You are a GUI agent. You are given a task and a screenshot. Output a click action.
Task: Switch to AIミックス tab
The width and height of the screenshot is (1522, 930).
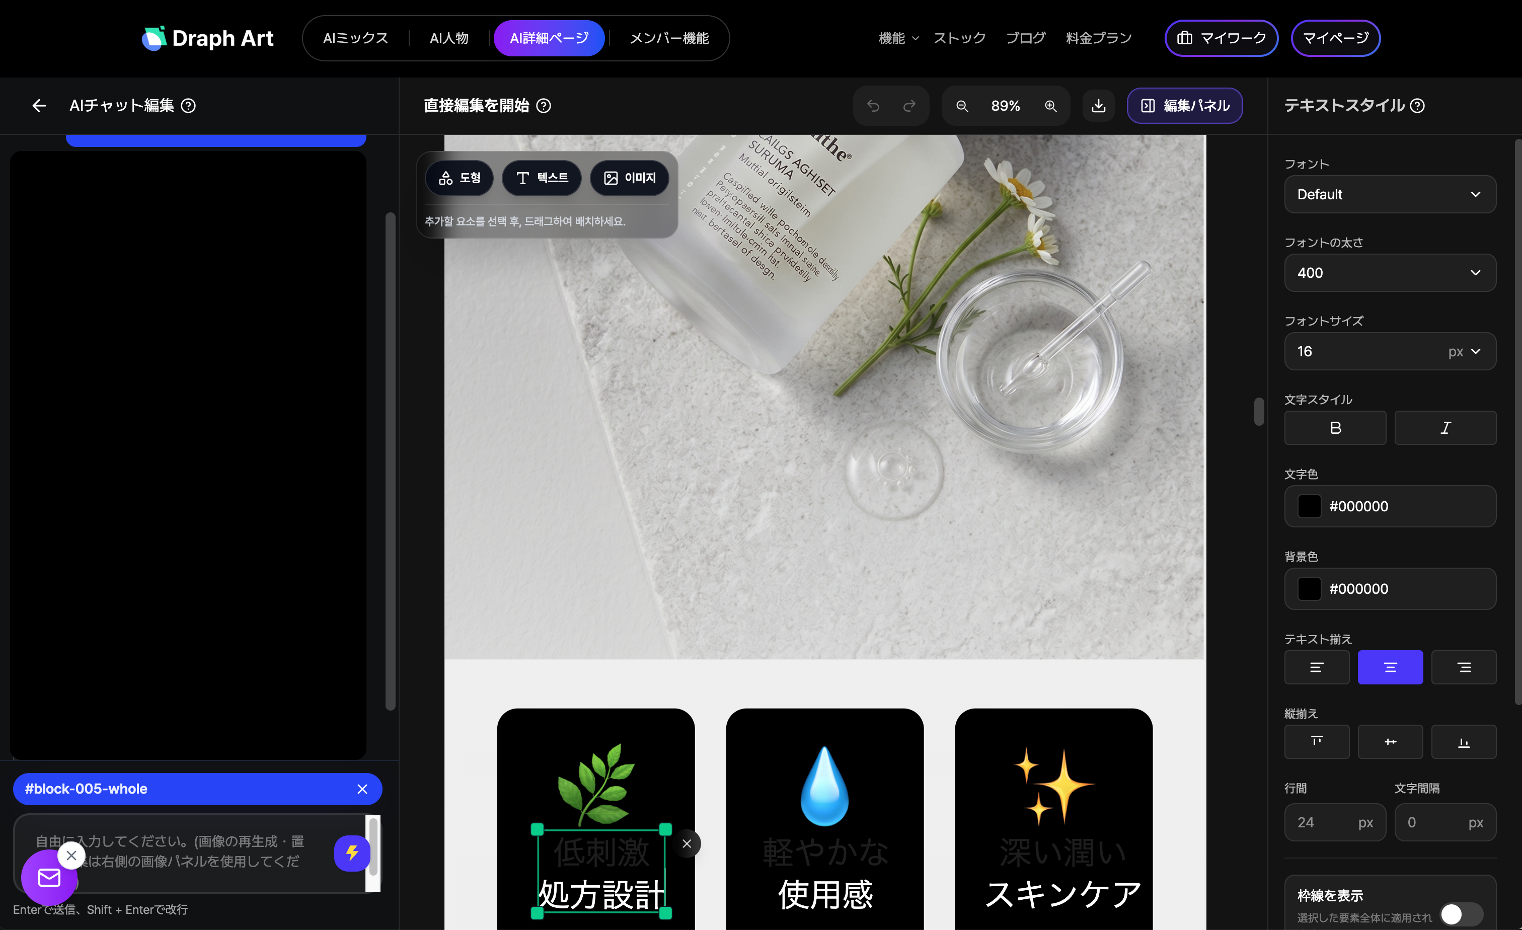355,38
